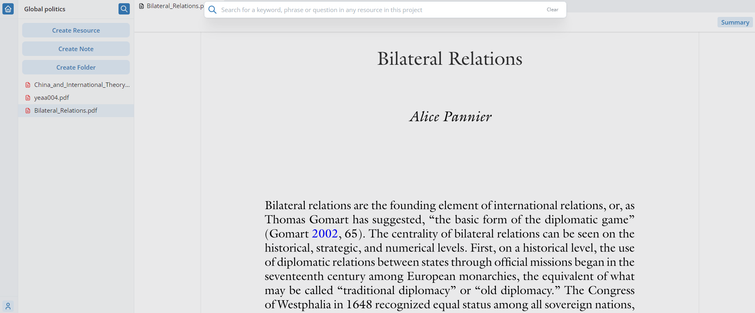Click PDF icon beside China_and_International_Theory
Screen dimensions: 755x313
[28, 85]
